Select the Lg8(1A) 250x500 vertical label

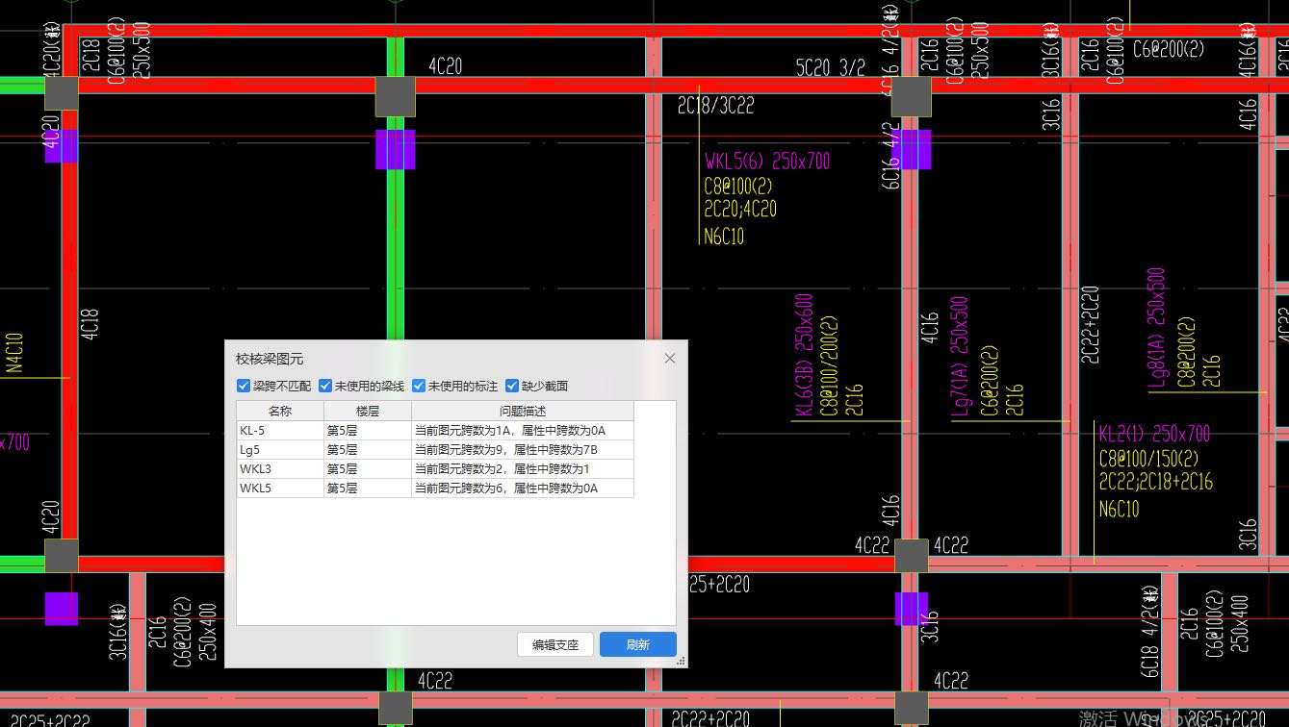point(1156,330)
